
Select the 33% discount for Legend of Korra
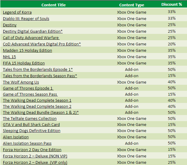pyautogui.click(x=171, y=12)
